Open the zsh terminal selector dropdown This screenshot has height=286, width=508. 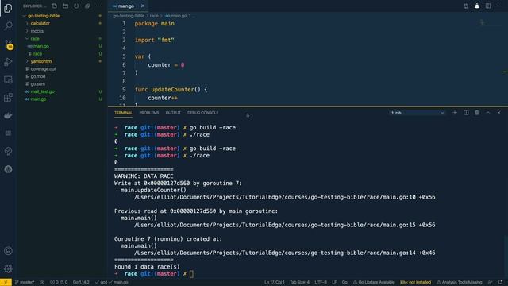pos(418,113)
